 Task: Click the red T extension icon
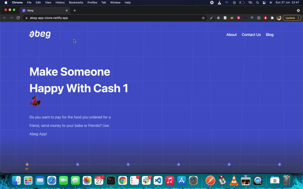(239, 18)
